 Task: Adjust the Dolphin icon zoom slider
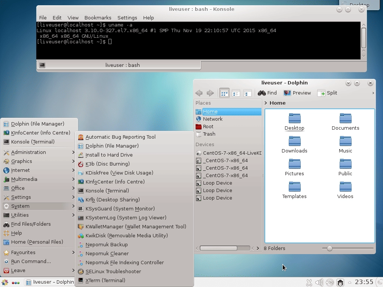point(330,249)
